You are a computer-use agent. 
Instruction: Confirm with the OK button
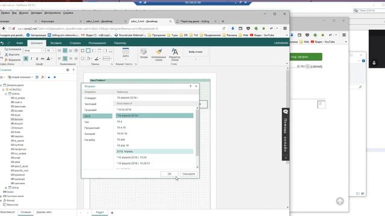click(x=170, y=174)
